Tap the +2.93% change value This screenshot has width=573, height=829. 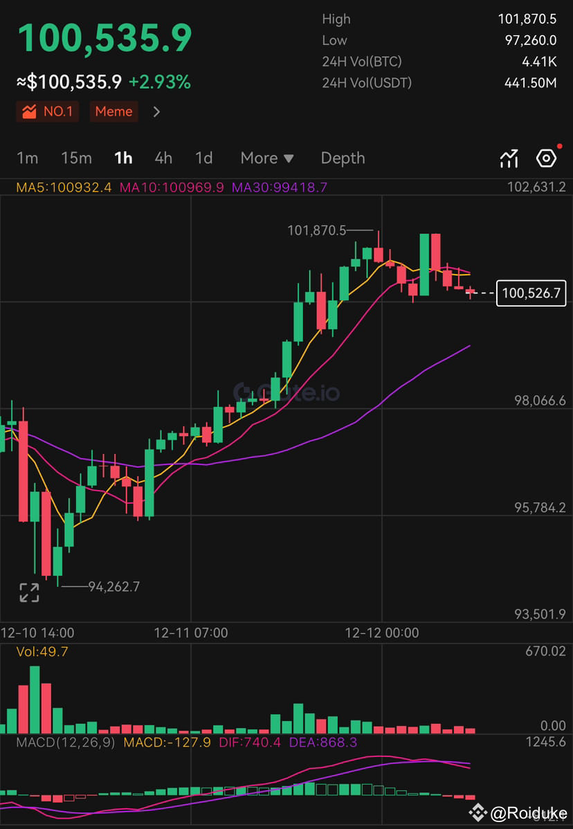160,82
